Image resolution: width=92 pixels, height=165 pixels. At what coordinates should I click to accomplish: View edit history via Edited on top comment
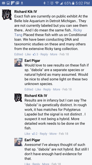point(19,54)
